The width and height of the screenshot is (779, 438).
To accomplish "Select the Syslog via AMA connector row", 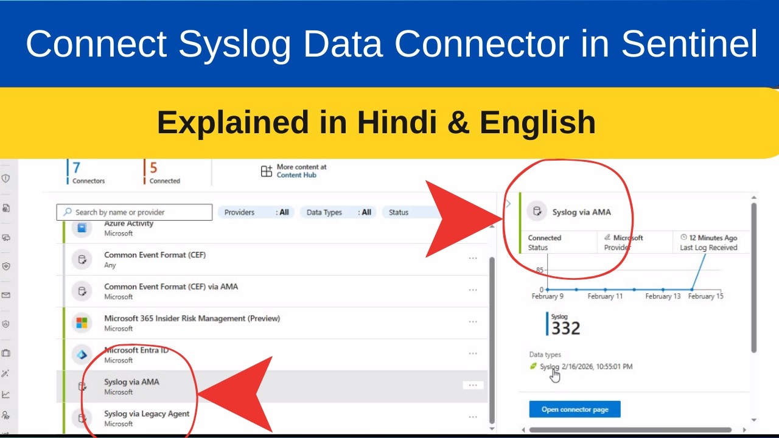I will 272,386.
